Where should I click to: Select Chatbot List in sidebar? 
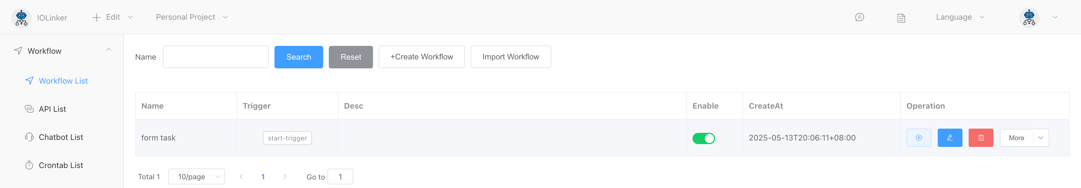pyautogui.click(x=61, y=137)
